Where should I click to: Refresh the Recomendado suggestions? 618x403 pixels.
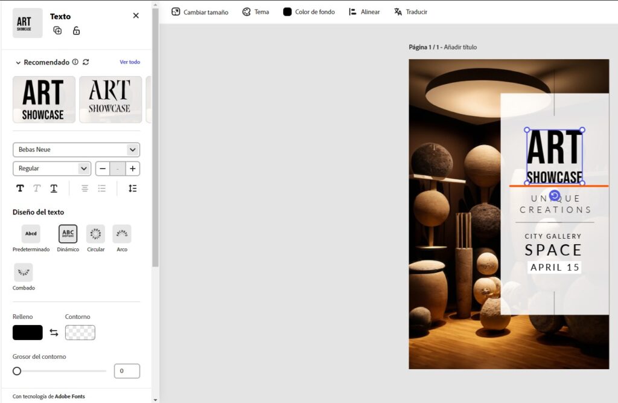point(86,62)
